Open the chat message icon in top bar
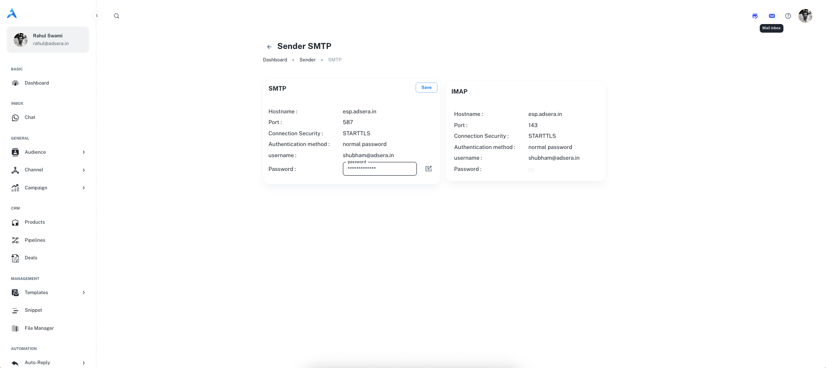This screenshot has width=826, height=368. coord(755,16)
